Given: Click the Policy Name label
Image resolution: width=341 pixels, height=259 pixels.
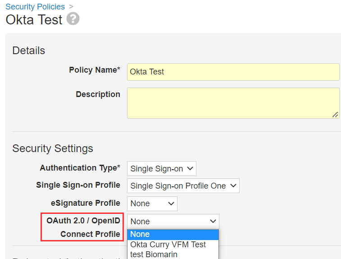Looking at the screenshot, I should click(x=94, y=70).
